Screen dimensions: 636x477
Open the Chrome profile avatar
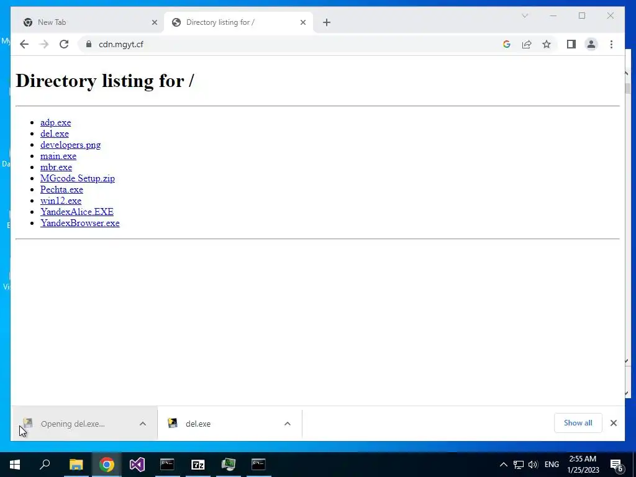(x=591, y=44)
